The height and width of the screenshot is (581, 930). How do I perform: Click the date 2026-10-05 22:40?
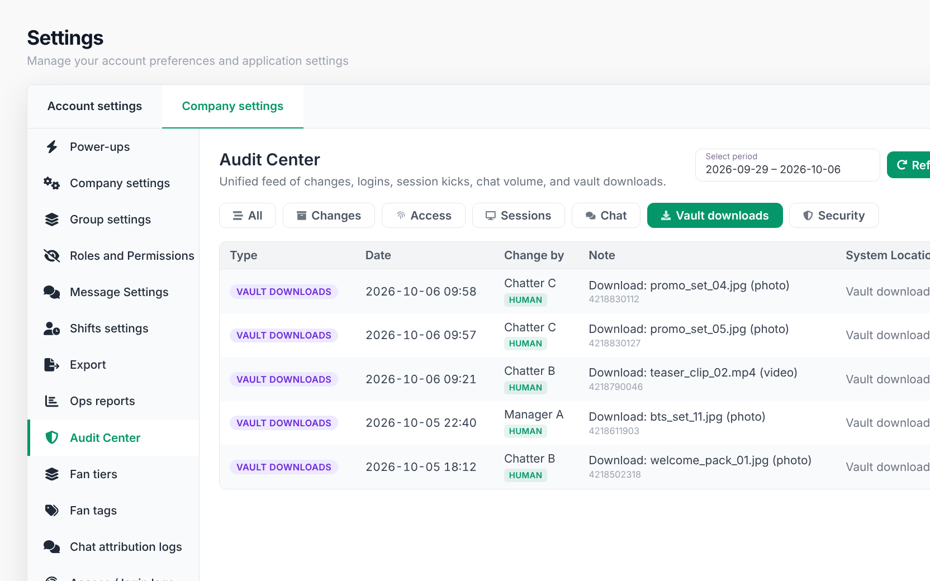(x=421, y=423)
